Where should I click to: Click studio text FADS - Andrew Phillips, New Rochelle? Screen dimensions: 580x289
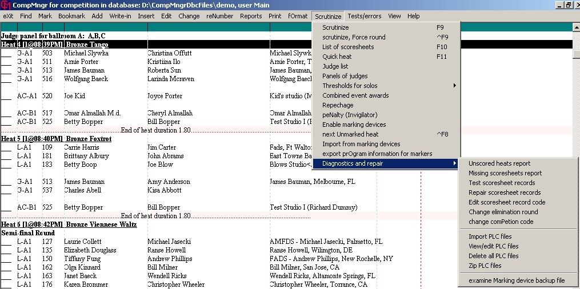331,258
